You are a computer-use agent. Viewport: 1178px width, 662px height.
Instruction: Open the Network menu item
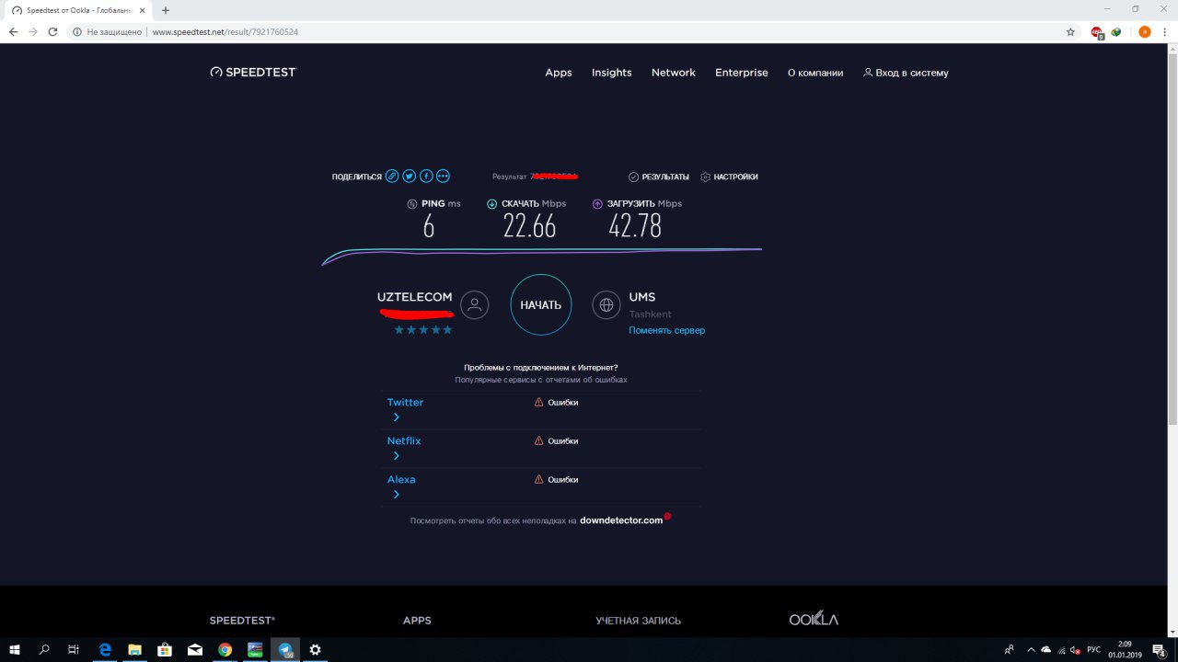coord(674,73)
